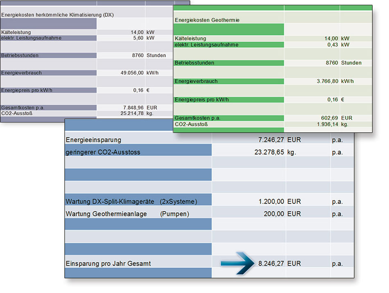389x293 pixels.
Task: Select 'Energiekosten herkömmliche Klimatisierung (DX)' heading
Action: pyautogui.click(x=57, y=15)
